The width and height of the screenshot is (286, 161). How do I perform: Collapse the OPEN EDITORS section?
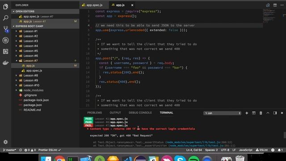click(45, 11)
